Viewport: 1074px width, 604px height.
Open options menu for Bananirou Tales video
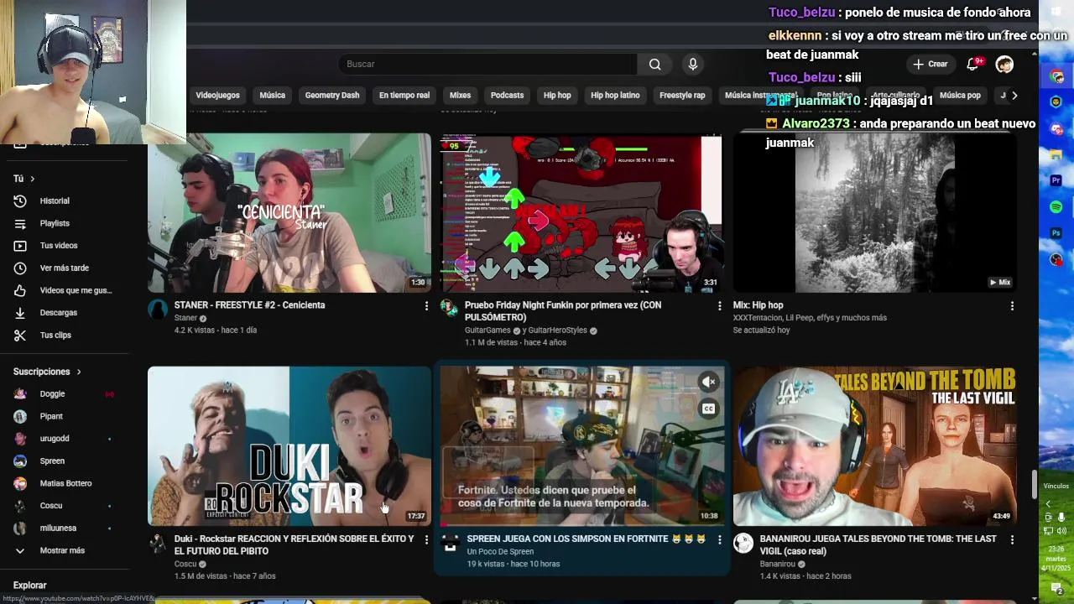(x=1012, y=539)
